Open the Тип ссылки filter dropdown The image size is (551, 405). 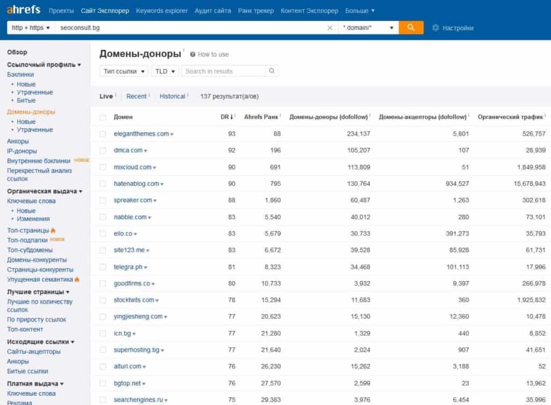tap(124, 72)
